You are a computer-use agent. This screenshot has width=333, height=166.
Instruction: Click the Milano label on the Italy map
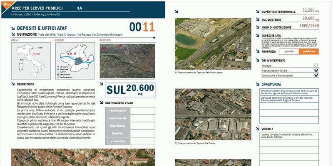[x=40, y=48]
